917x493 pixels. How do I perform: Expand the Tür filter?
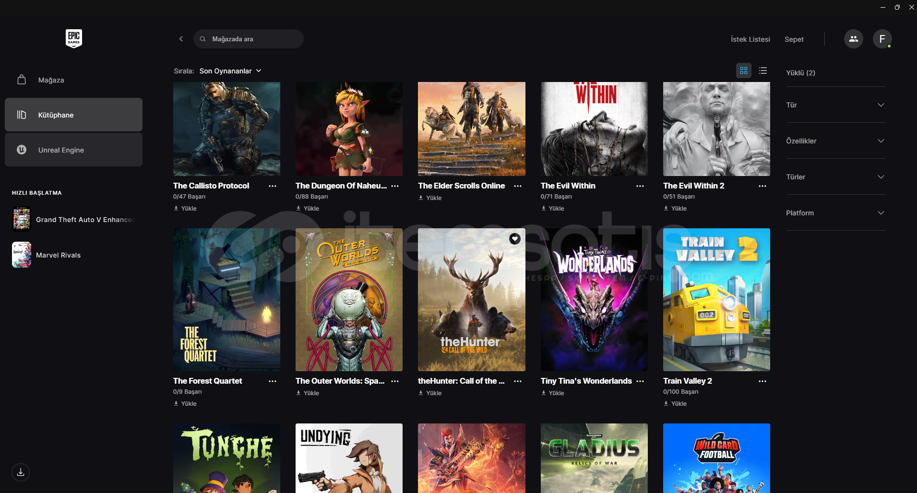pos(835,105)
